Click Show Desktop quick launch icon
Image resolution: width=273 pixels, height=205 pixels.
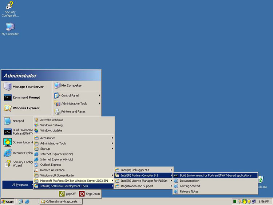pos(21,201)
